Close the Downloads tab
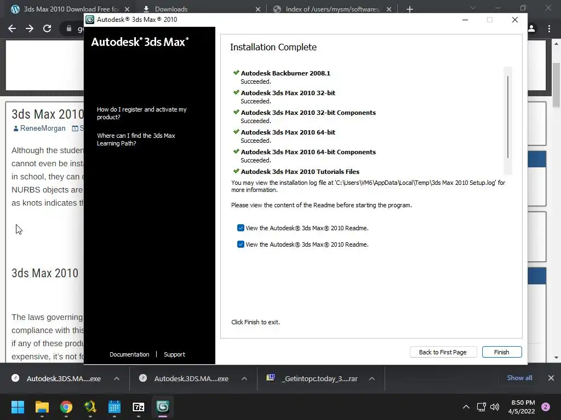This screenshot has height=420, width=561. tap(258, 9)
